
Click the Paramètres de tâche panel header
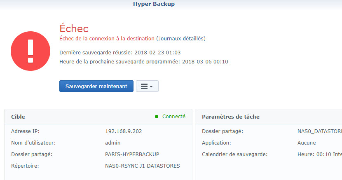tap(269, 117)
